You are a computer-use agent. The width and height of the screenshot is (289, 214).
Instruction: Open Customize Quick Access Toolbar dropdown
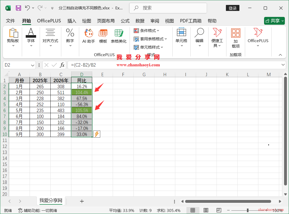coord(52,8)
